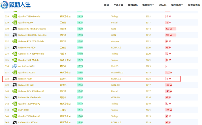Viewport: 202px width, 125px height.
Task: Open the 产品下载 menu item
Action: tap(119, 5)
